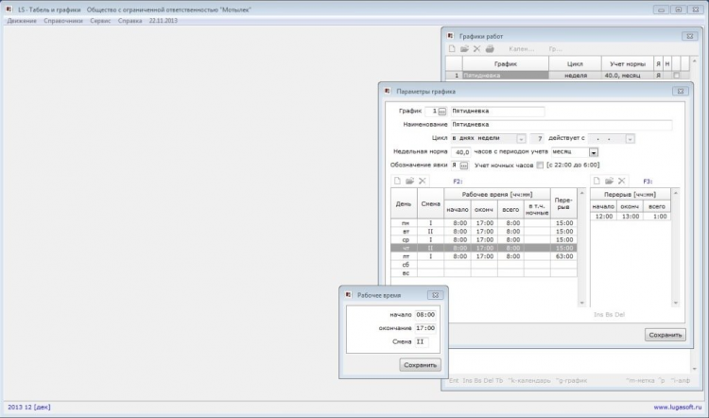The width and height of the screenshot is (709, 418).
Task: Click ellipsis button next to Обозначение явки
Action: tap(464, 165)
